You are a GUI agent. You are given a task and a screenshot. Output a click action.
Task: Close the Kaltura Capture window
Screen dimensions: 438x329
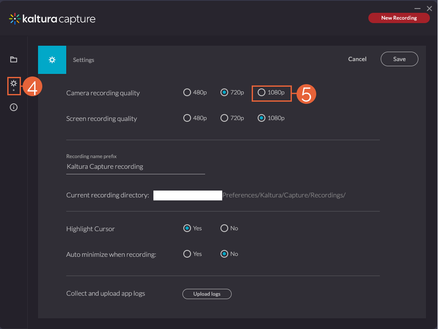(x=429, y=9)
